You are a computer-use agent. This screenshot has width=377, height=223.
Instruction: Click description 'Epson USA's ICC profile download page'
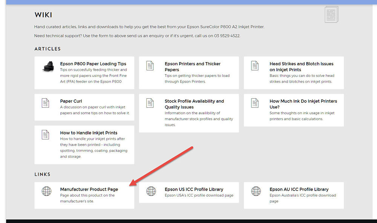pyautogui.click(x=199, y=196)
